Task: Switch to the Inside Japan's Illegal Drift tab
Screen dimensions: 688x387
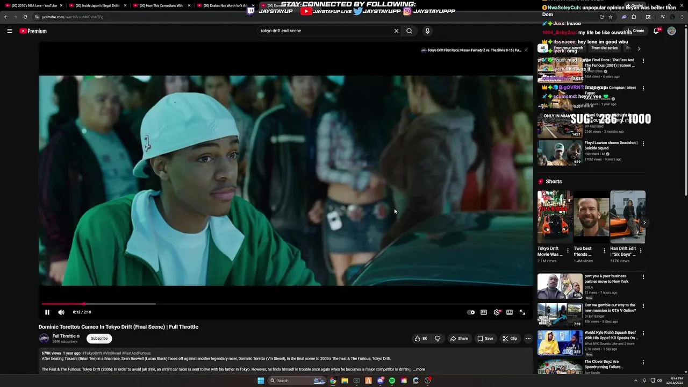Action: (x=98, y=5)
